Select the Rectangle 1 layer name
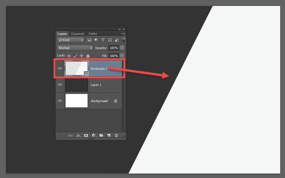This screenshot has height=178, width=285. 99,68
